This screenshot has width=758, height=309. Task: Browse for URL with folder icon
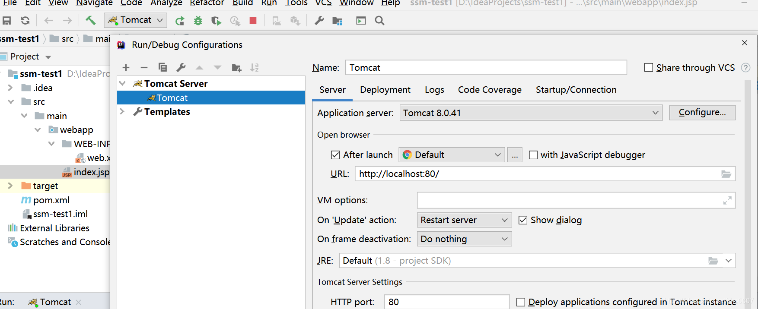click(x=726, y=174)
